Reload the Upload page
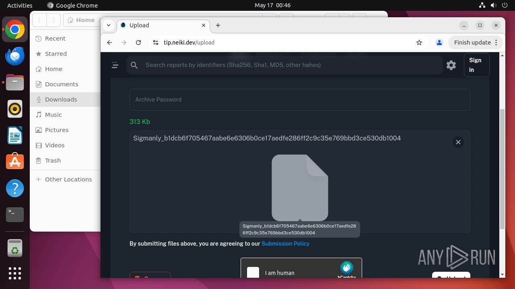Viewport: 515px width, 289px height. tap(138, 43)
